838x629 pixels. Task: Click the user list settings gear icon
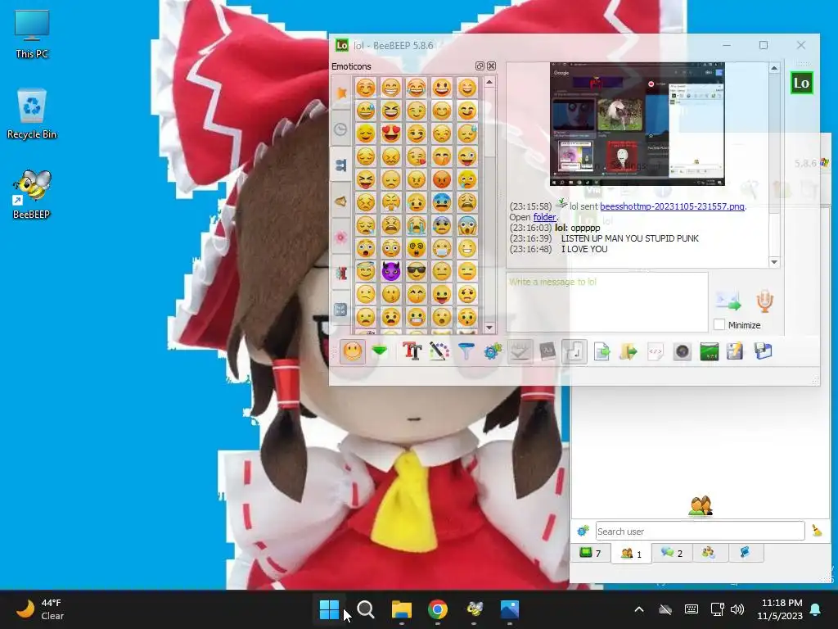pos(583,531)
